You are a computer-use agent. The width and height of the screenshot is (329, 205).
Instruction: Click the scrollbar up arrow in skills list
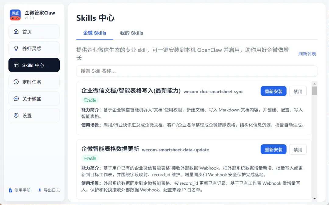pyautogui.click(x=314, y=84)
